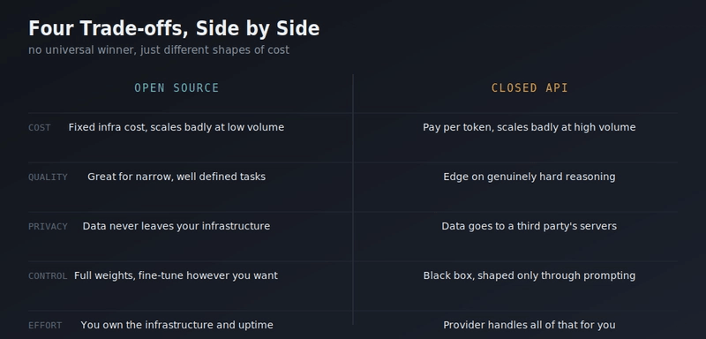The height and width of the screenshot is (339, 706).
Task: Click You own the infrastructure and uptime
Action: click(x=177, y=325)
